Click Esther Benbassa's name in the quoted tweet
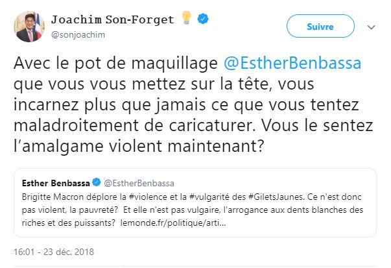This screenshot has width=391, height=268. point(56,181)
